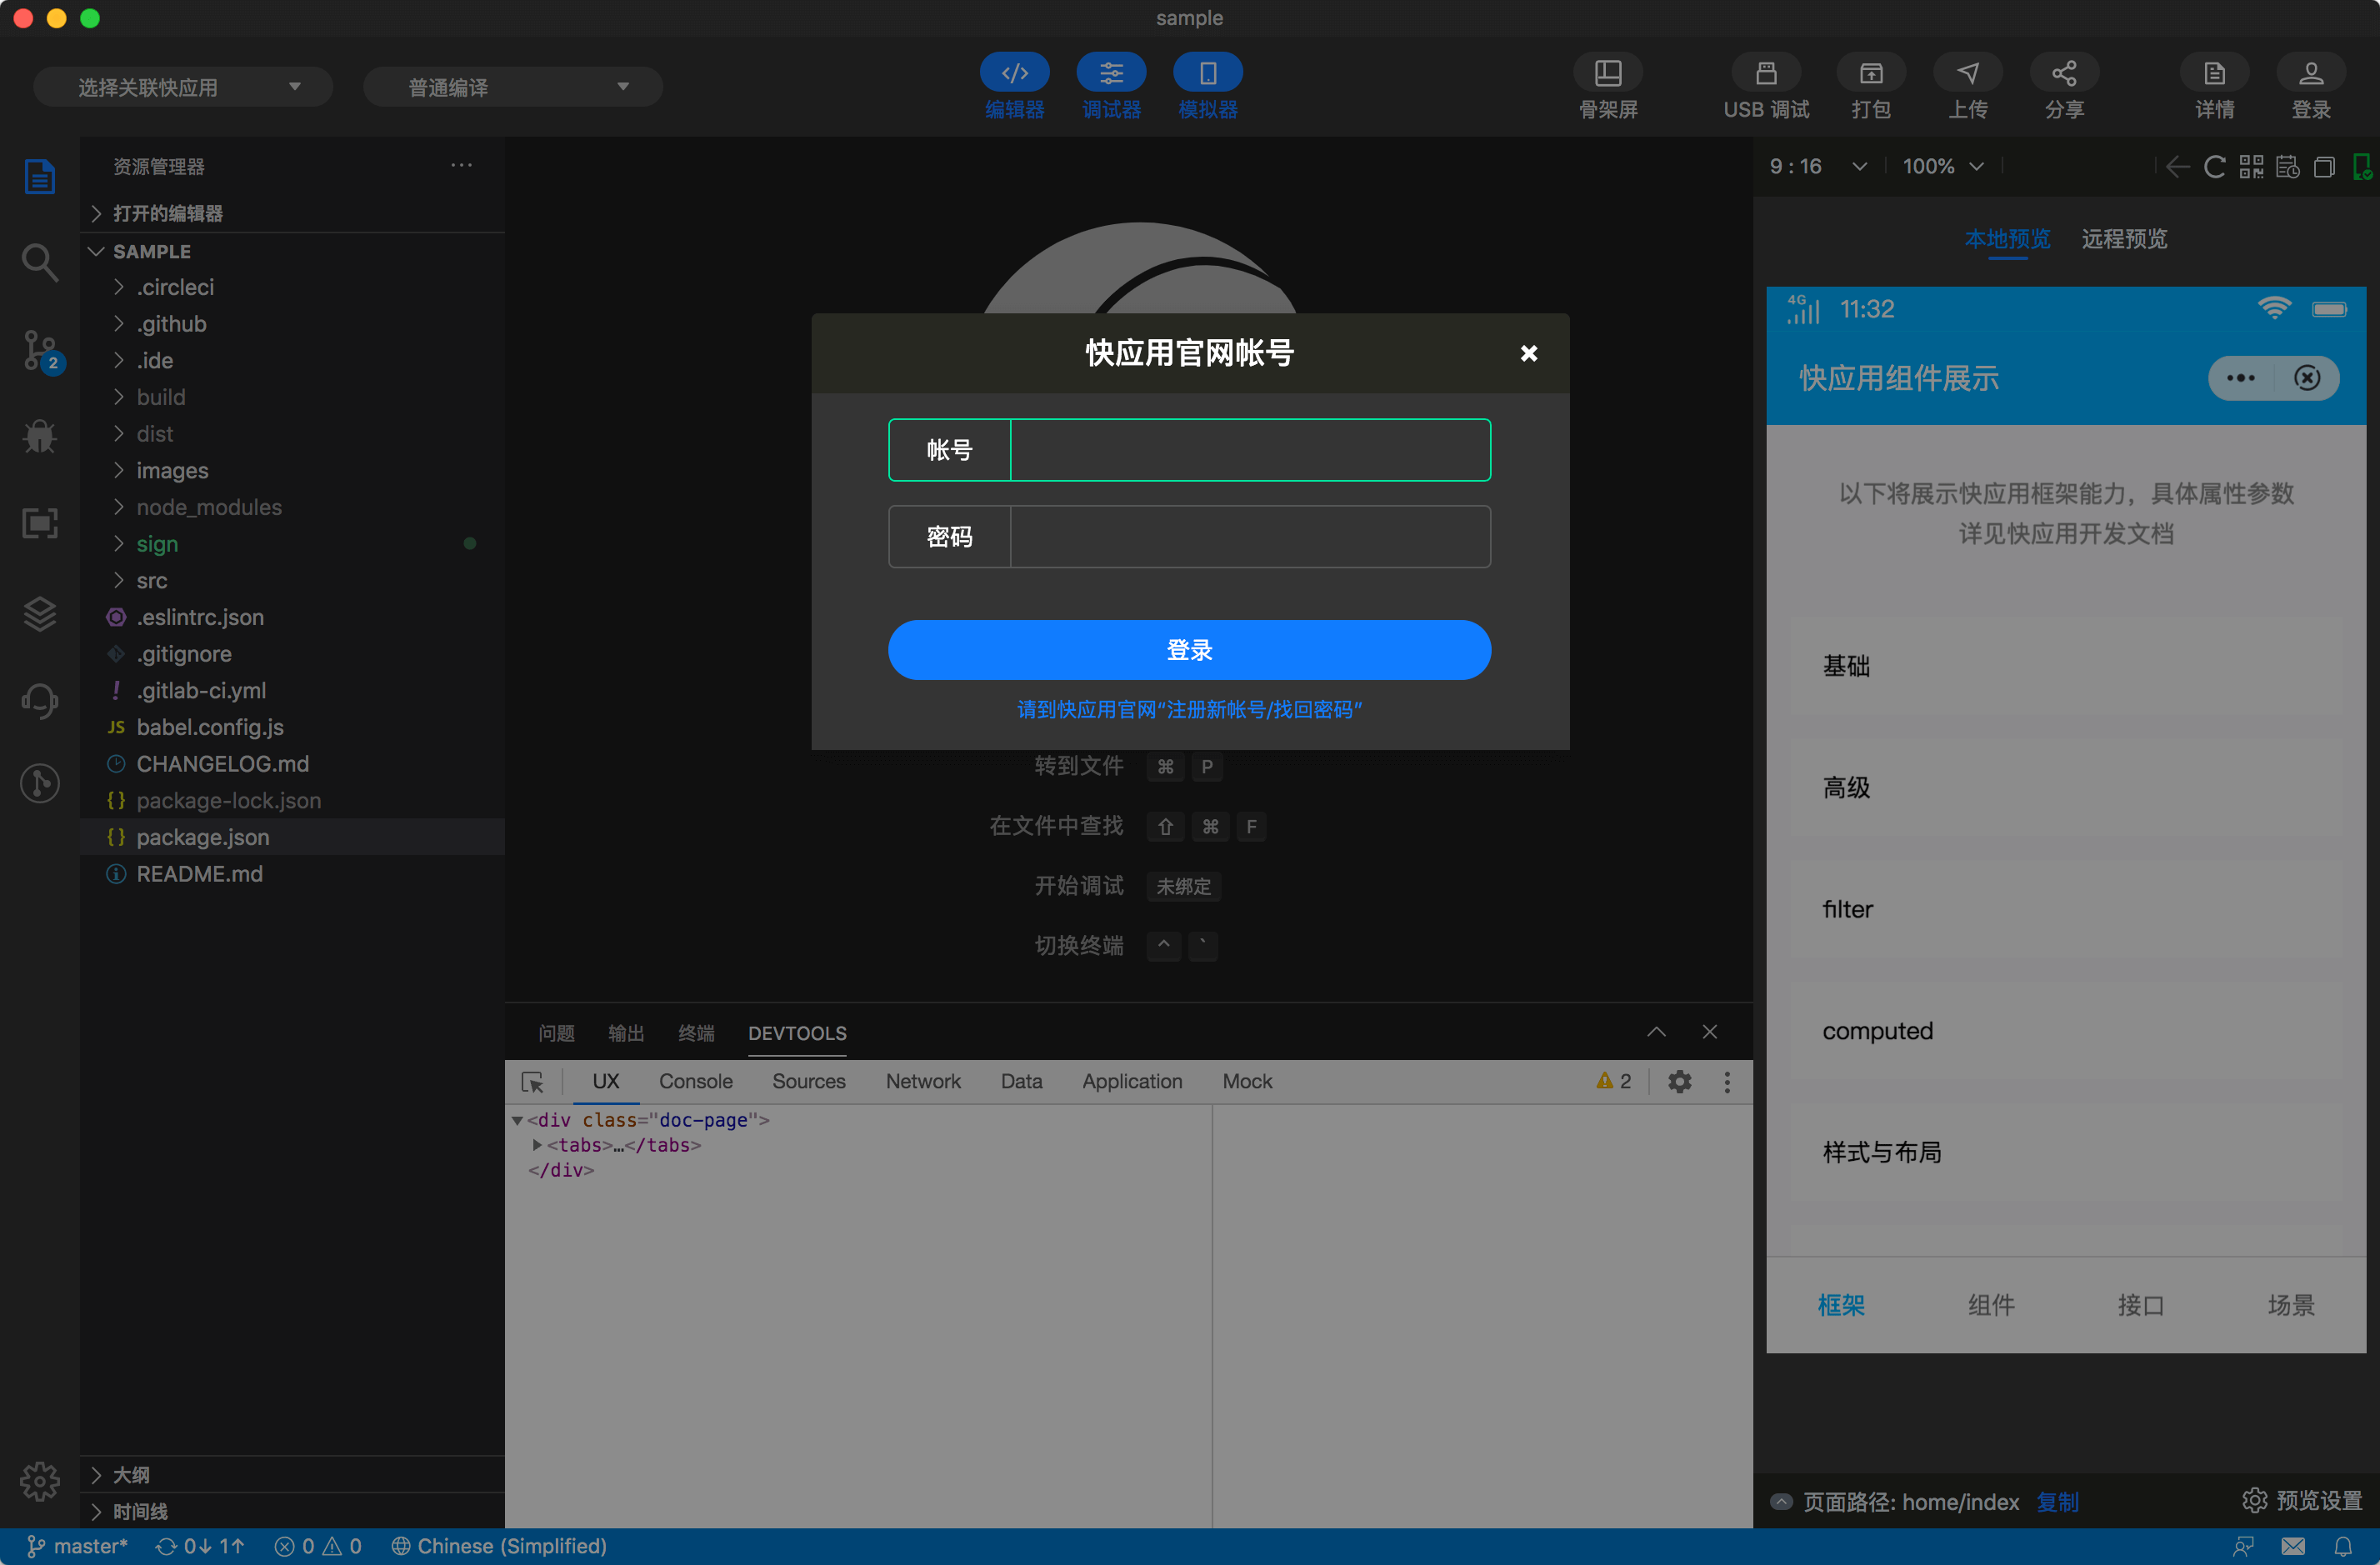The height and width of the screenshot is (1565, 2380).
Task: Click the 上传 upload icon
Action: (x=1967, y=74)
